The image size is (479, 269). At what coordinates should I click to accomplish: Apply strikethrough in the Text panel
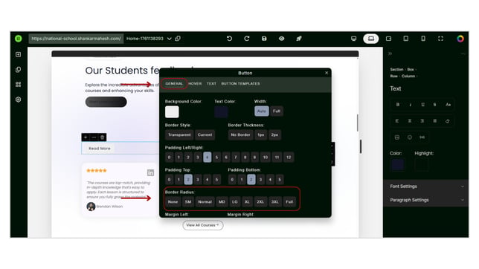(x=434, y=105)
